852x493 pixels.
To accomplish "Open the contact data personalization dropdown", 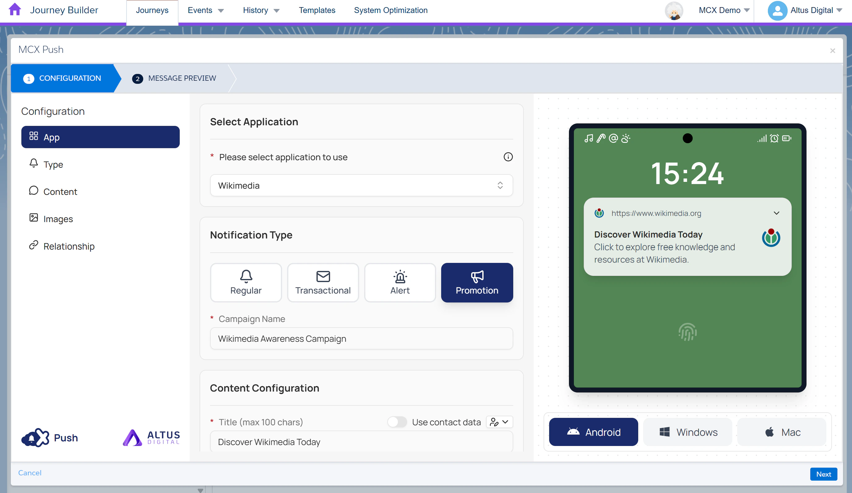I will 499,422.
